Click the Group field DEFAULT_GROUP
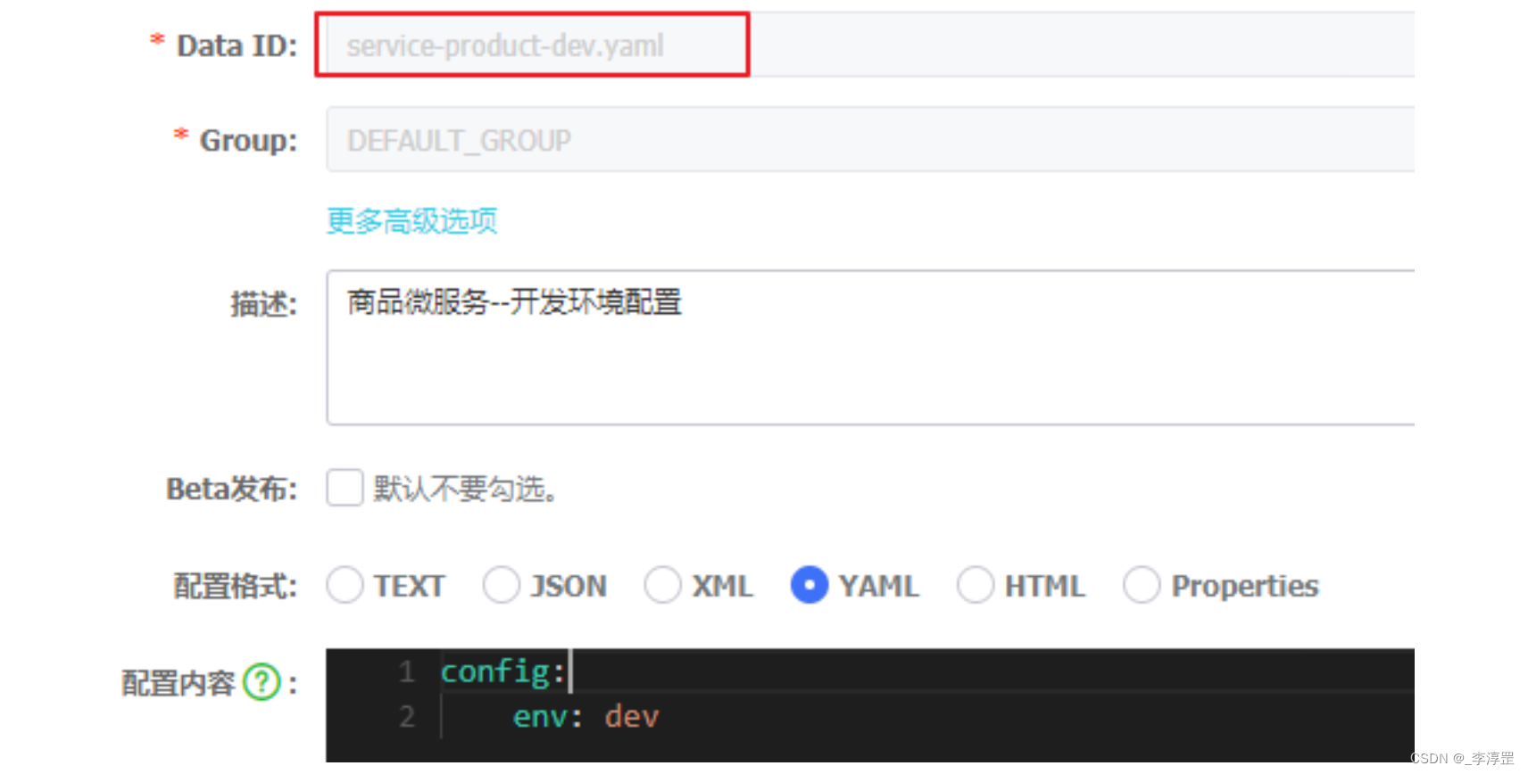The height and width of the screenshot is (774, 1528). (x=870, y=139)
